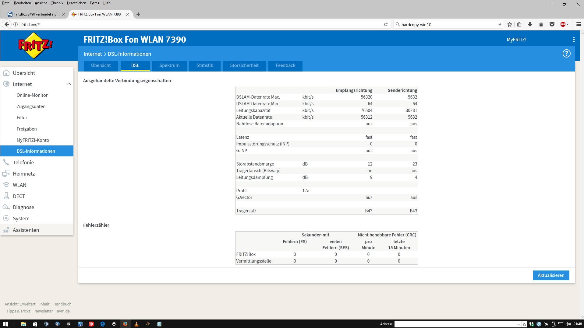Open Microsoft Edge from the taskbar

(103, 324)
